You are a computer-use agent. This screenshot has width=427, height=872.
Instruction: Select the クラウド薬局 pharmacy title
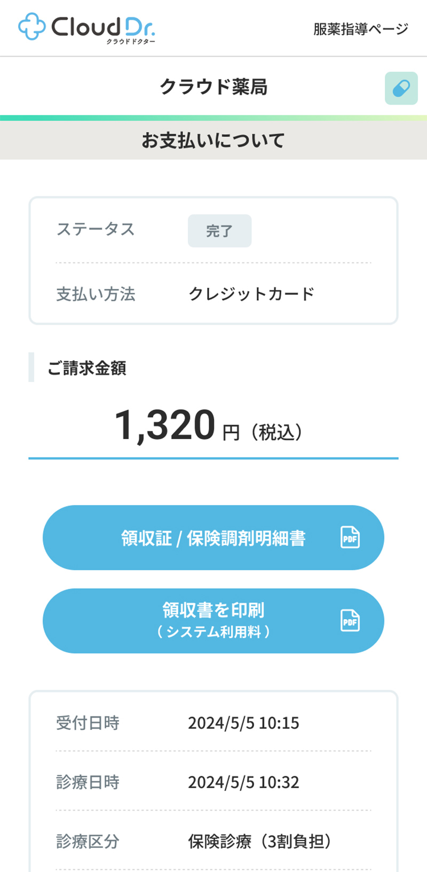point(213,87)
